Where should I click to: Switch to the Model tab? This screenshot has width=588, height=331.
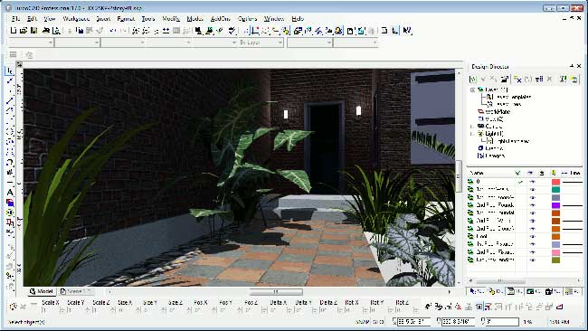point(41,291)
